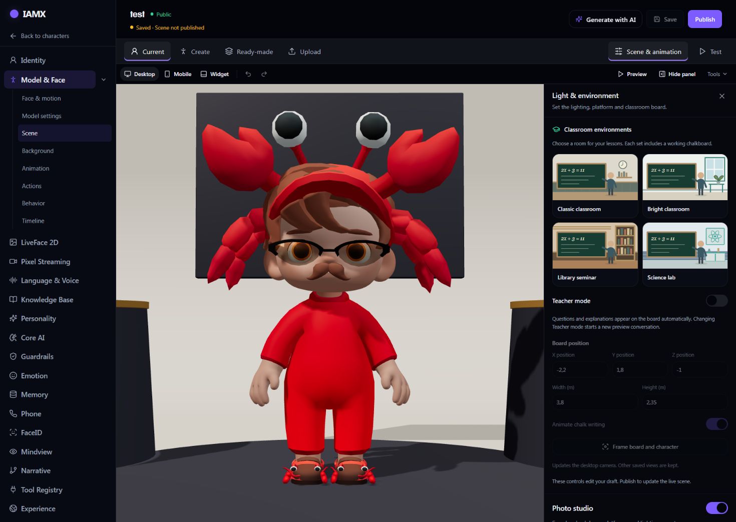The image size is (736, 522).
Task: Select the Classic classroom environment
Action: click(x=595, y=185)
